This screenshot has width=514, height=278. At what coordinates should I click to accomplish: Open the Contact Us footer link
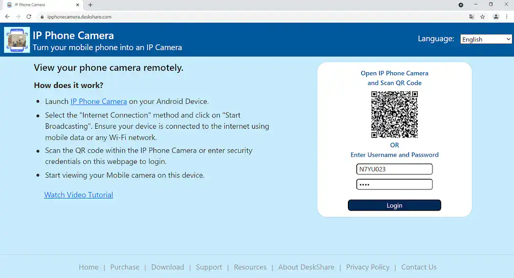[x=419, y=267]
